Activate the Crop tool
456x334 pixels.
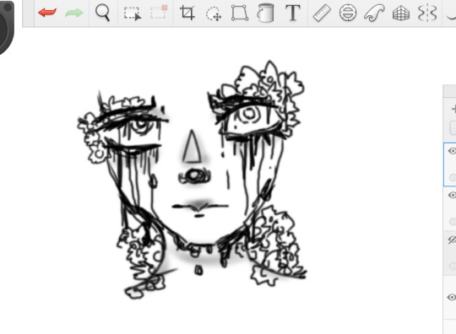pyautogui.click(x=187, y=13)
